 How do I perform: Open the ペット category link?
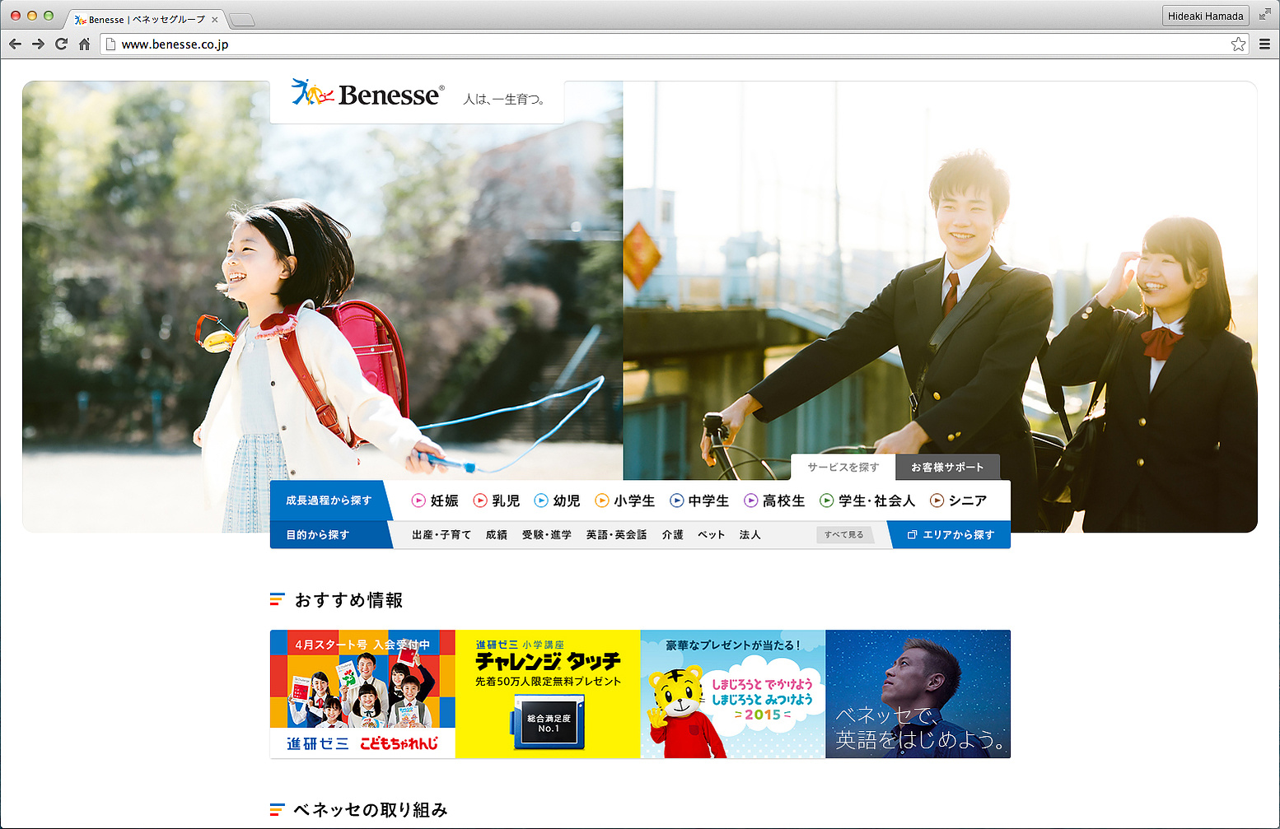point(712,535)
